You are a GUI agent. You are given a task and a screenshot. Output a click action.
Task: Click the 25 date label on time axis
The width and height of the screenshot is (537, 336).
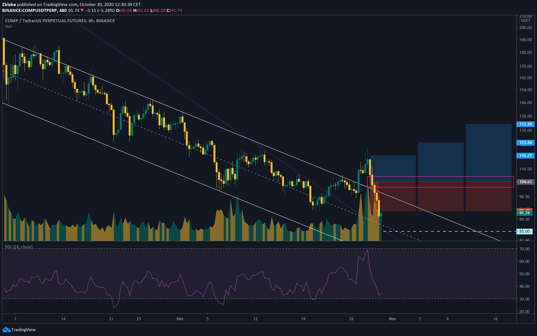click(x=139, y=319)
